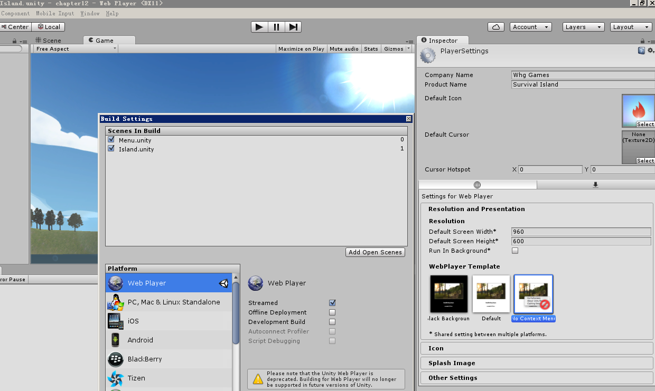Uncheck the Island.unity scene checkbox

[x=111, y=149]
